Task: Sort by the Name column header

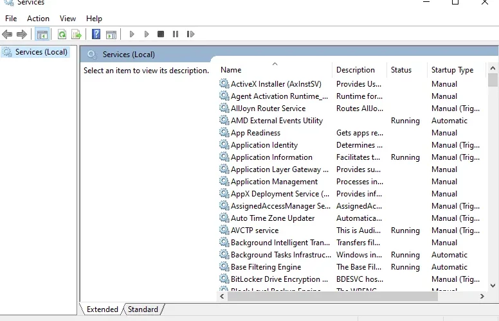Action: click(231, 70)
